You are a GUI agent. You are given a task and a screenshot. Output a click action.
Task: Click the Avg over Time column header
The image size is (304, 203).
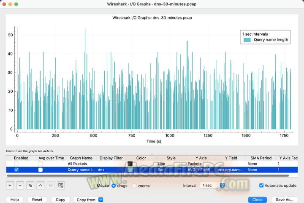point(51,158)
